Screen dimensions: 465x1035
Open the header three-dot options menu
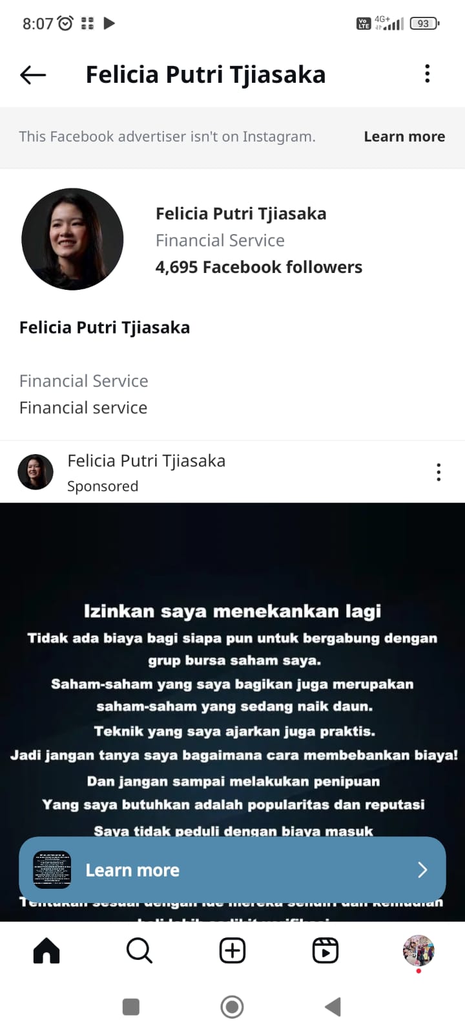[427, 74]
